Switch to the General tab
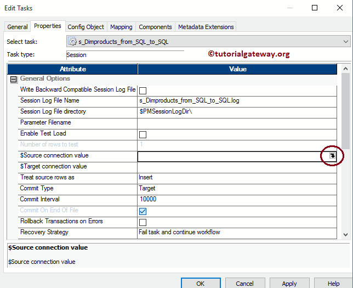The height and width of the screenshot is (288, 353). click(x=18, y=27)
